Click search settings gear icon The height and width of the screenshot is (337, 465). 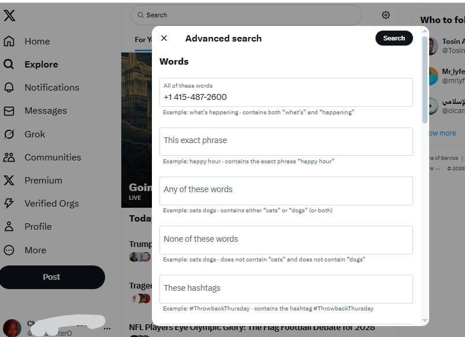(x=385, y=15)
